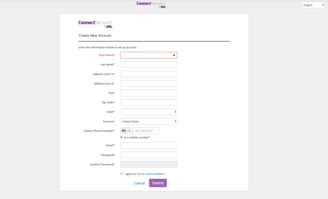
Task: Open the State dropdown
Action: click(x=149, y=112)
